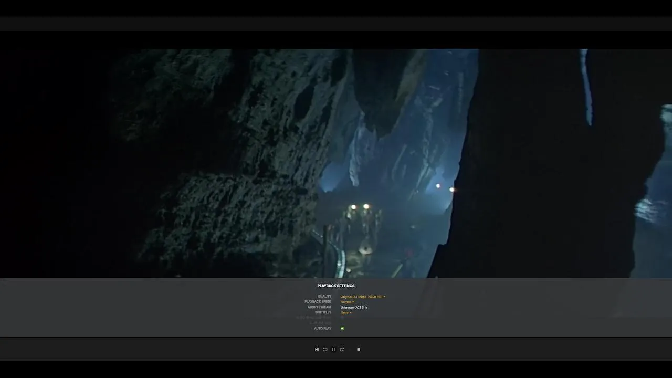Click the skip forward 30 icon
Image resolution: width=672 pixels, height=378 pixels.
point(342,349)
